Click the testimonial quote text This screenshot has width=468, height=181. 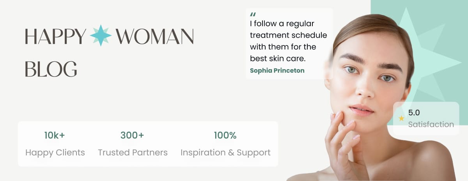(288, 41)
